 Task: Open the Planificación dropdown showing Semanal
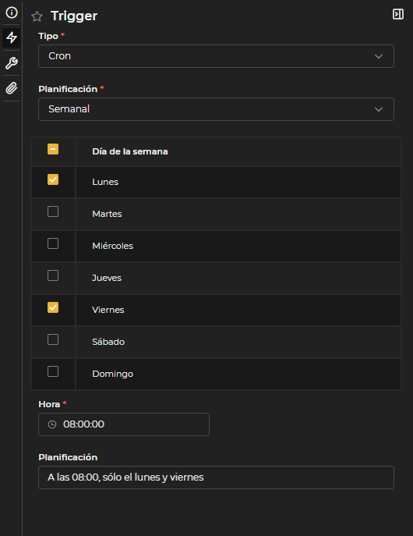tap(216, 109)
